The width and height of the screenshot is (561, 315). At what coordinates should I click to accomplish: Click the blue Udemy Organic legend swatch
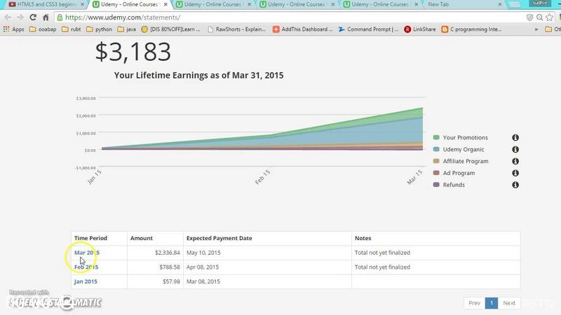click(x=436, y=149)
